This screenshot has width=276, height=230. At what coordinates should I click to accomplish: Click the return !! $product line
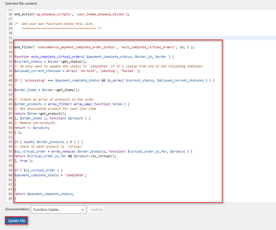point(32,128)
